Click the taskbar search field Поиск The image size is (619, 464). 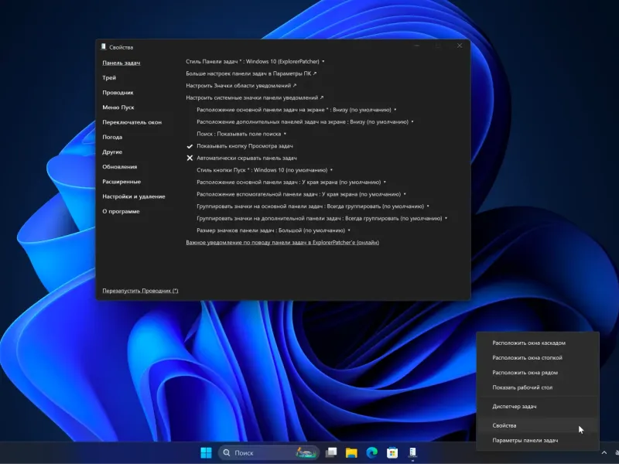pyautogui.click(x=268, y=452)
